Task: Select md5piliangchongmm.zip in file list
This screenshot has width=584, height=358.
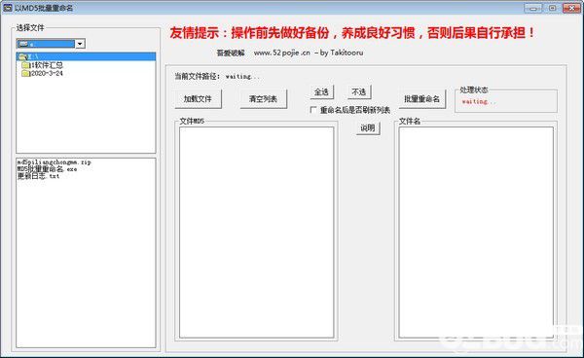Action: pos(55,162)
